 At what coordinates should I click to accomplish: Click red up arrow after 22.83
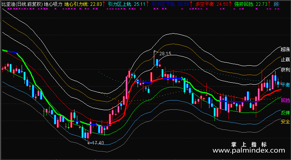point(104,4)
